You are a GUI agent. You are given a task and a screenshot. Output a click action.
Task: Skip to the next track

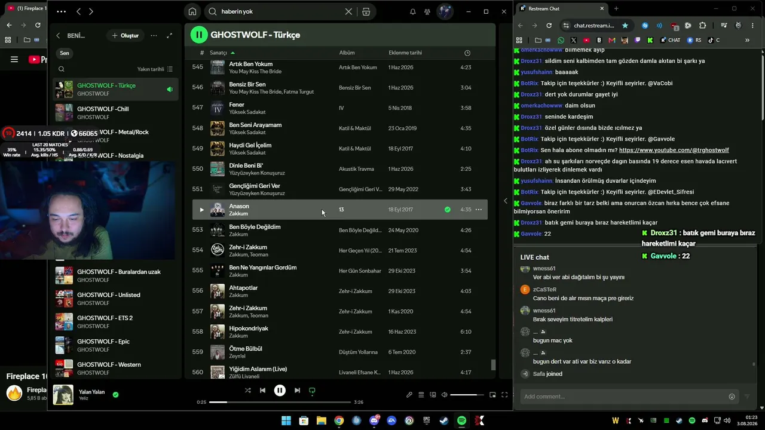pos(297,391)
